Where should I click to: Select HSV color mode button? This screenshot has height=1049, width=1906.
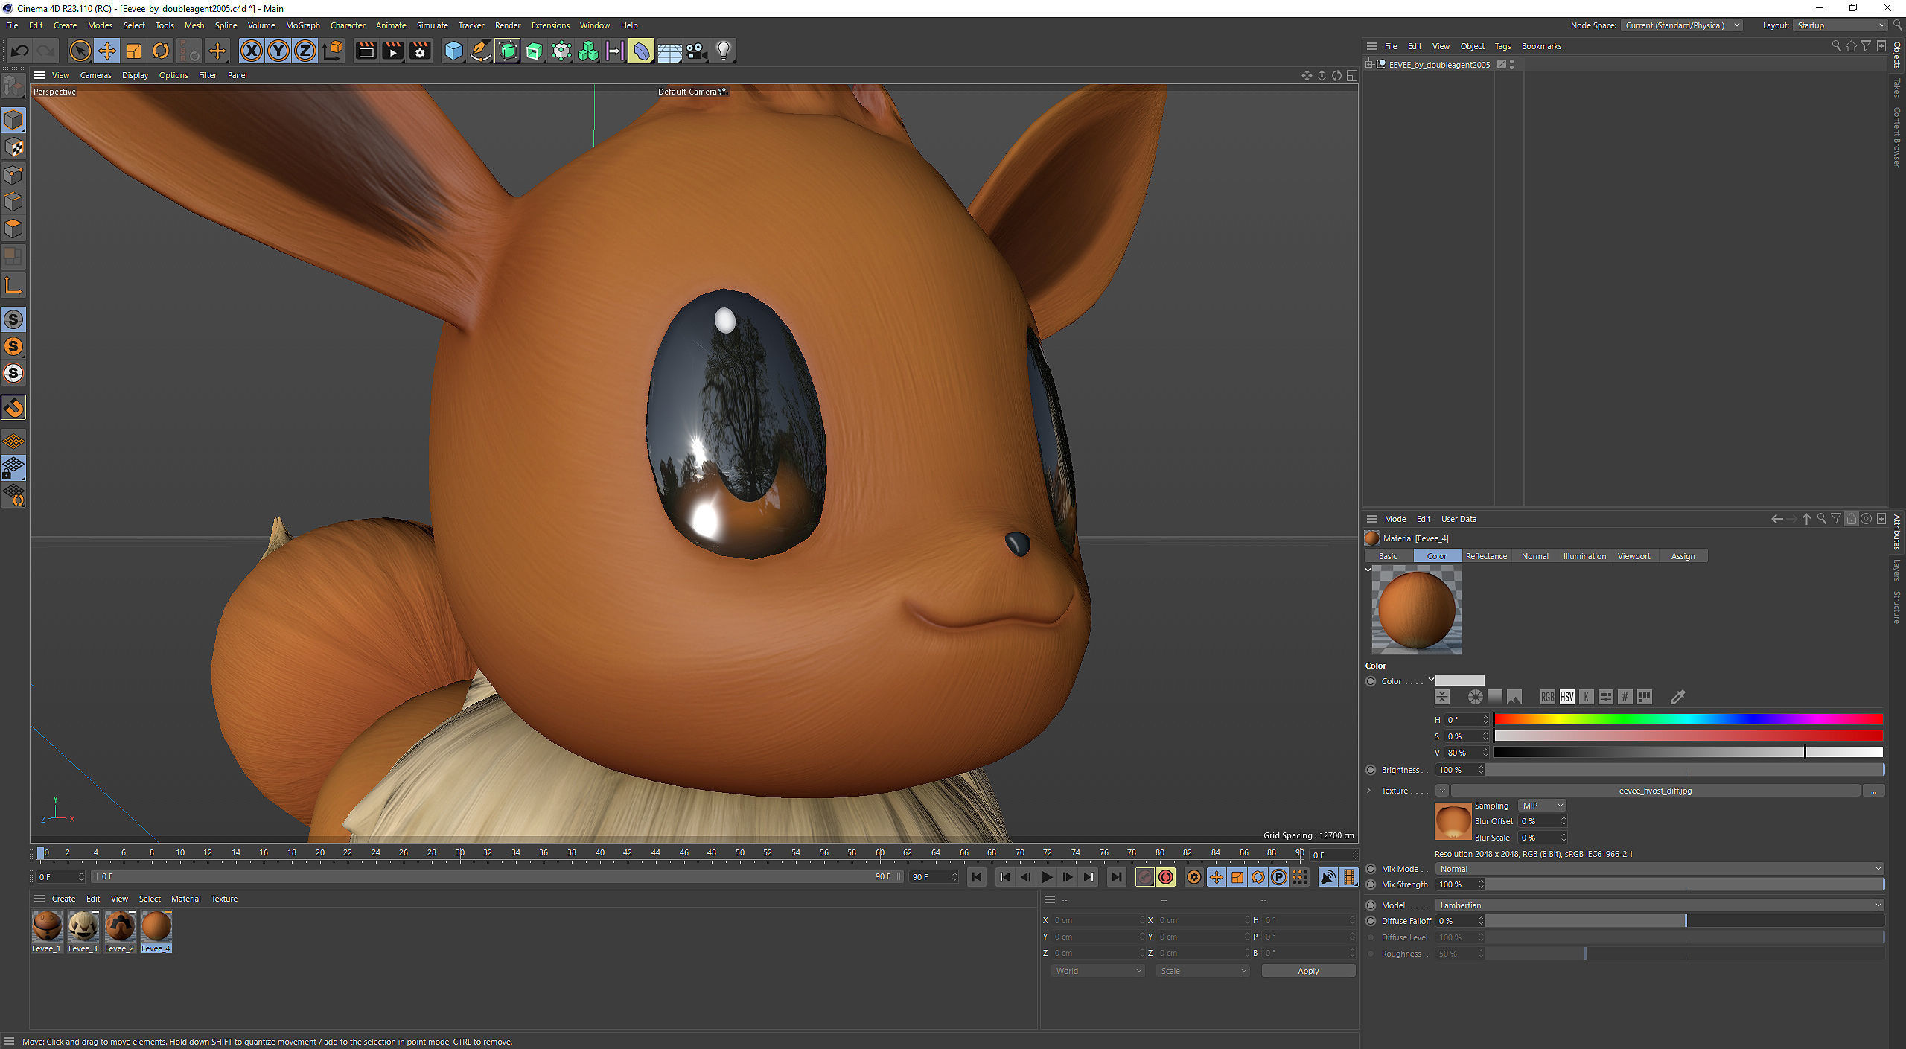coord(1566,697)
